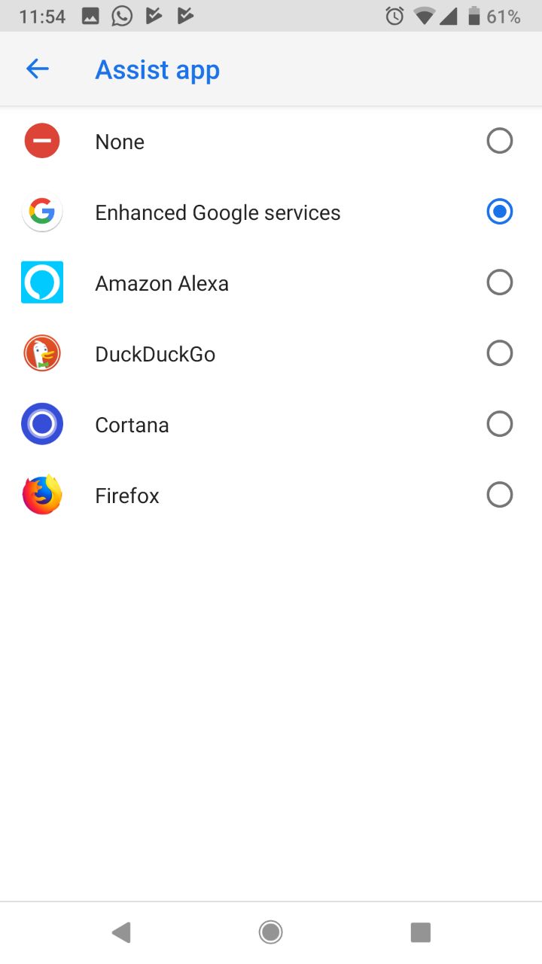Viewport: 542px width, 964px height.
Task: Click the Enhanced Google services radio button
Action: click(x=500, y=212)
